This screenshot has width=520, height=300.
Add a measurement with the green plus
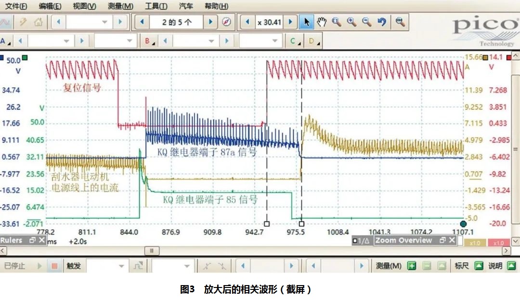tap(412, 266)
